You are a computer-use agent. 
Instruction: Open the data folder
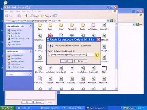[40, 27]
